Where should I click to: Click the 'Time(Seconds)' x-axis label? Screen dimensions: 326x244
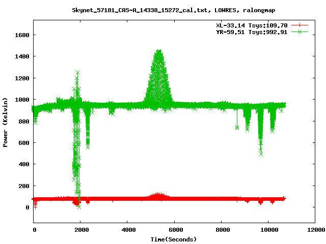[174, 239]
